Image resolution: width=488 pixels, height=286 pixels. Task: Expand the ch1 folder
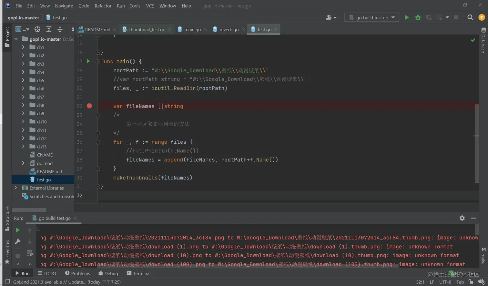pos(23,47)
